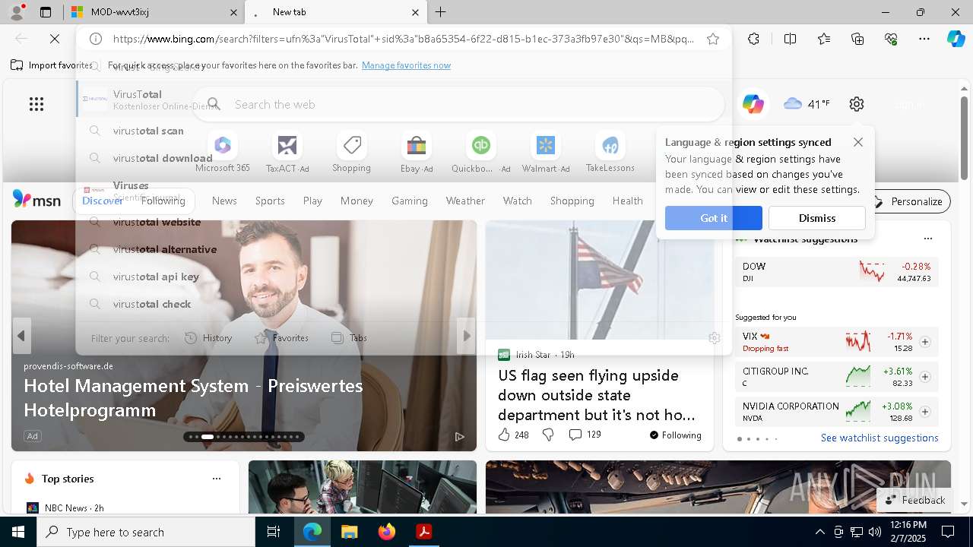The image size is (973, 547).
Task: Filter search by Favorites
Action: click(281, 338)
